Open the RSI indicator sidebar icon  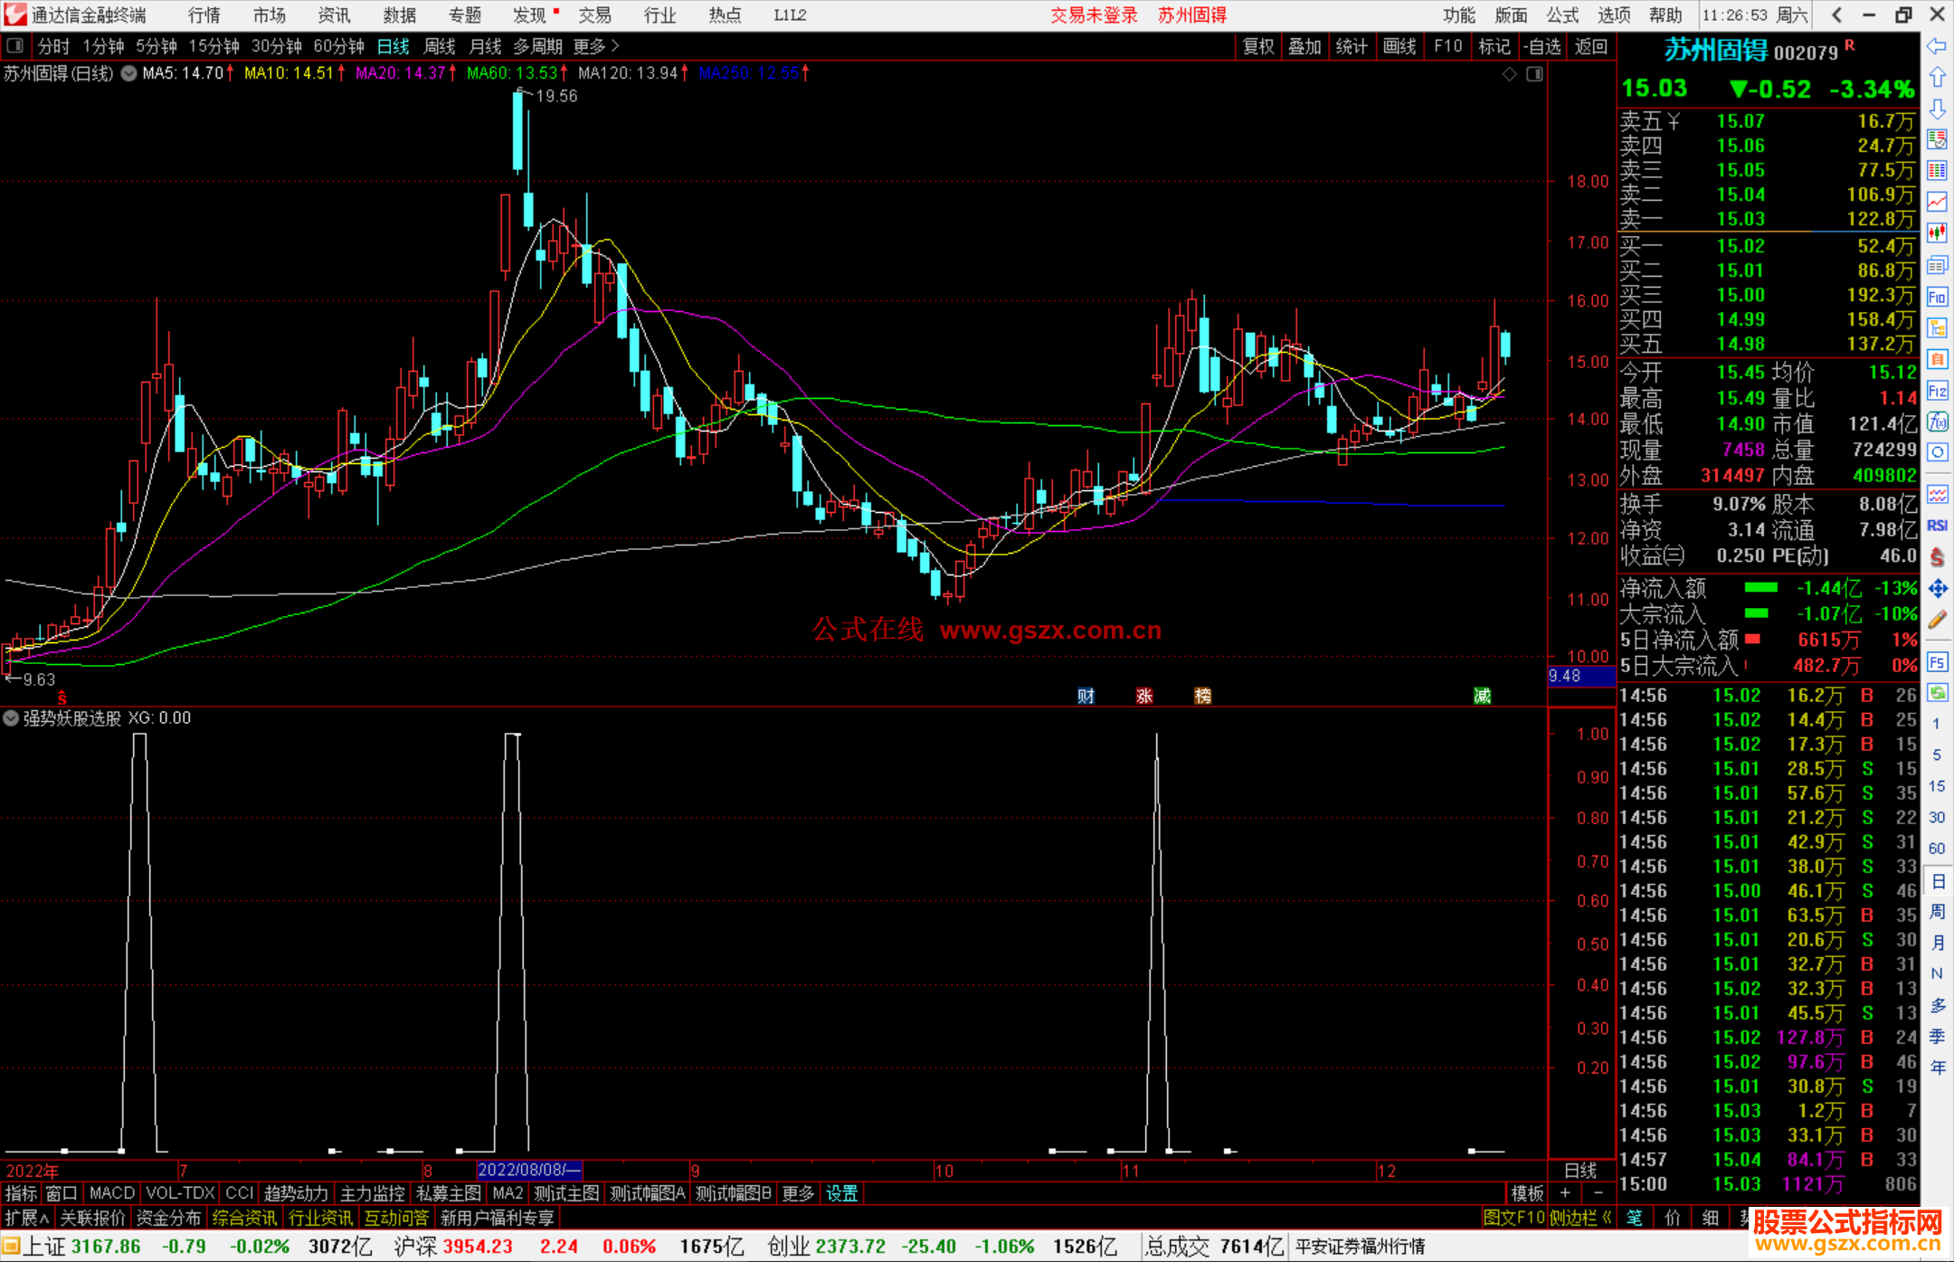coord(1937,526)
